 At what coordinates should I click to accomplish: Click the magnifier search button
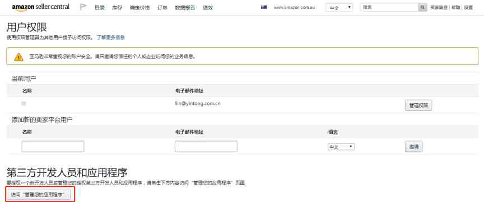coord(422,7)
